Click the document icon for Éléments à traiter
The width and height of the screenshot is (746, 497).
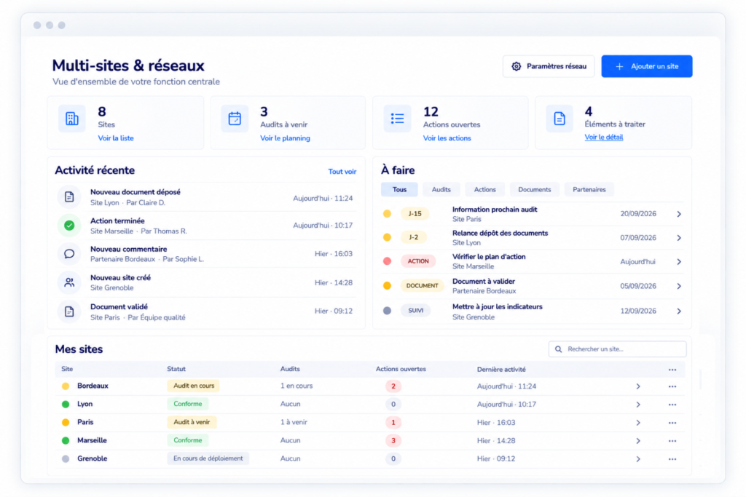pos(559,119)
